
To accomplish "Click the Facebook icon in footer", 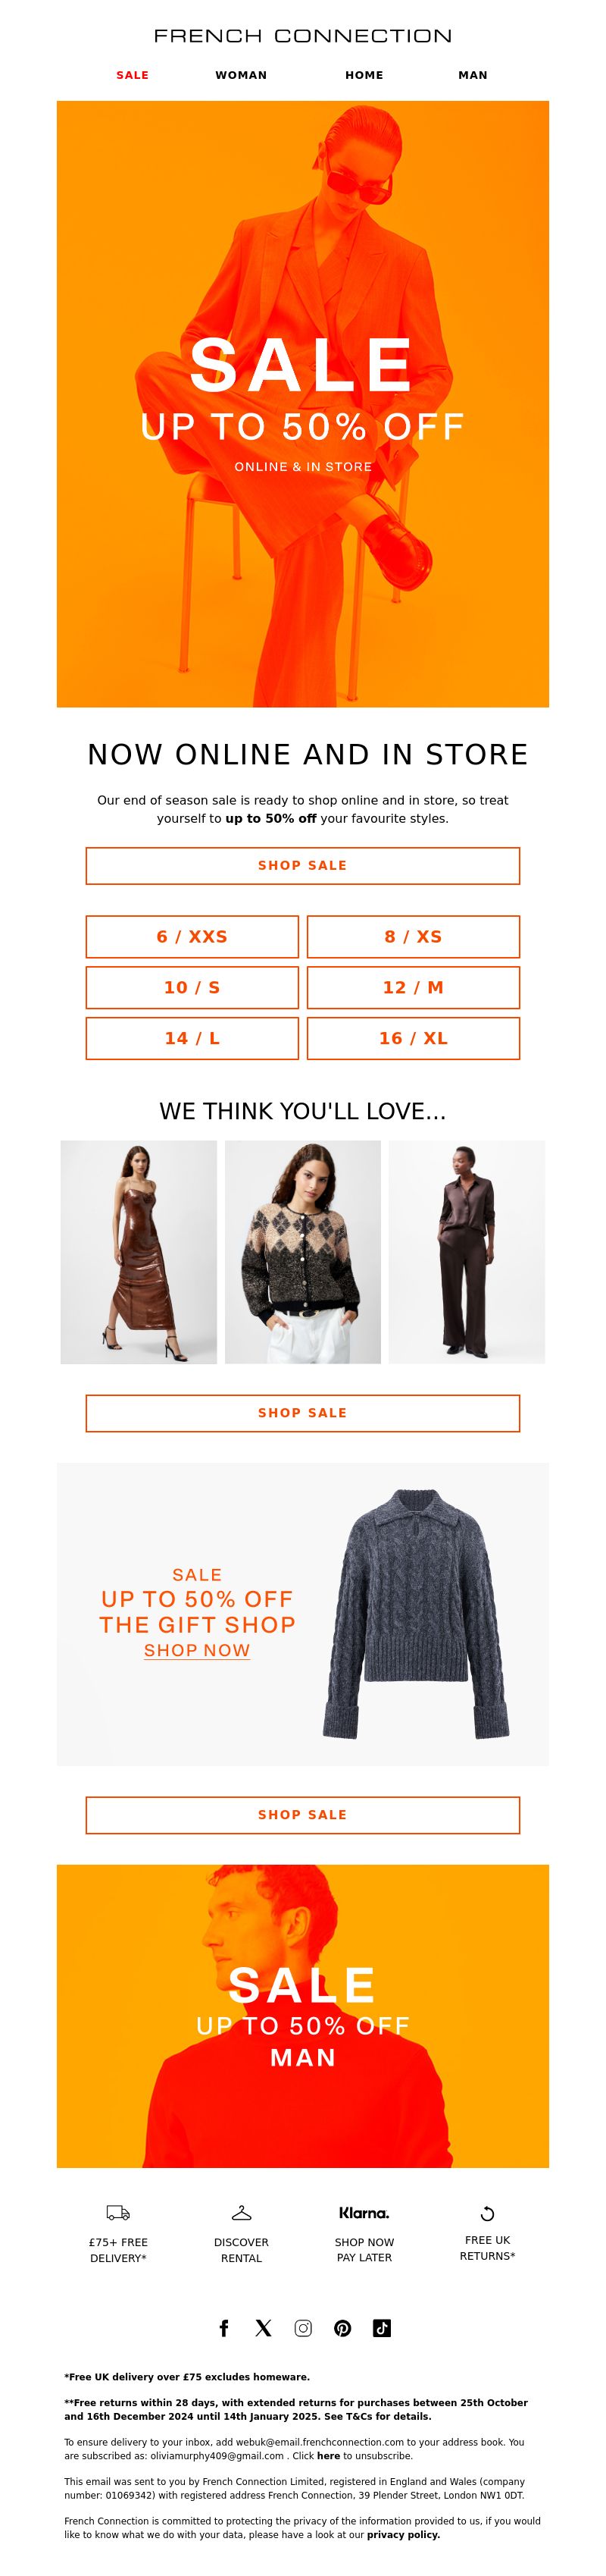I will pos(223,2327).
